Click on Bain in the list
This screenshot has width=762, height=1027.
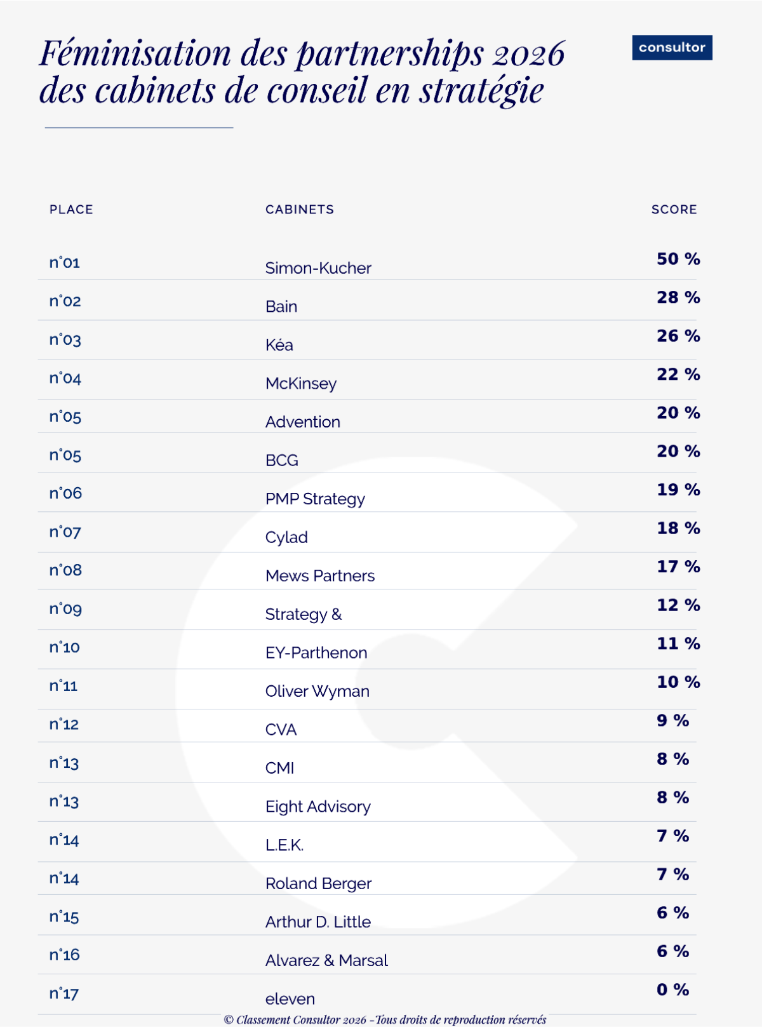pos(281,307)
